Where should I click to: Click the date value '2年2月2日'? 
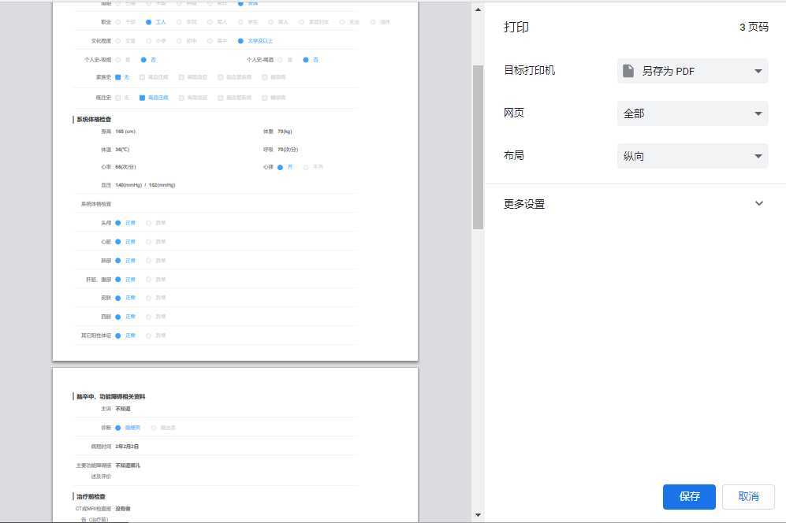(127, 447)
